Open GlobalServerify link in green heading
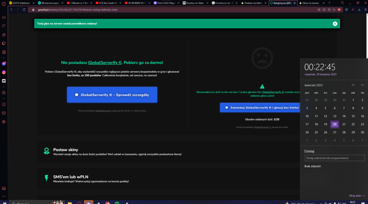 [x=105, y=62]
